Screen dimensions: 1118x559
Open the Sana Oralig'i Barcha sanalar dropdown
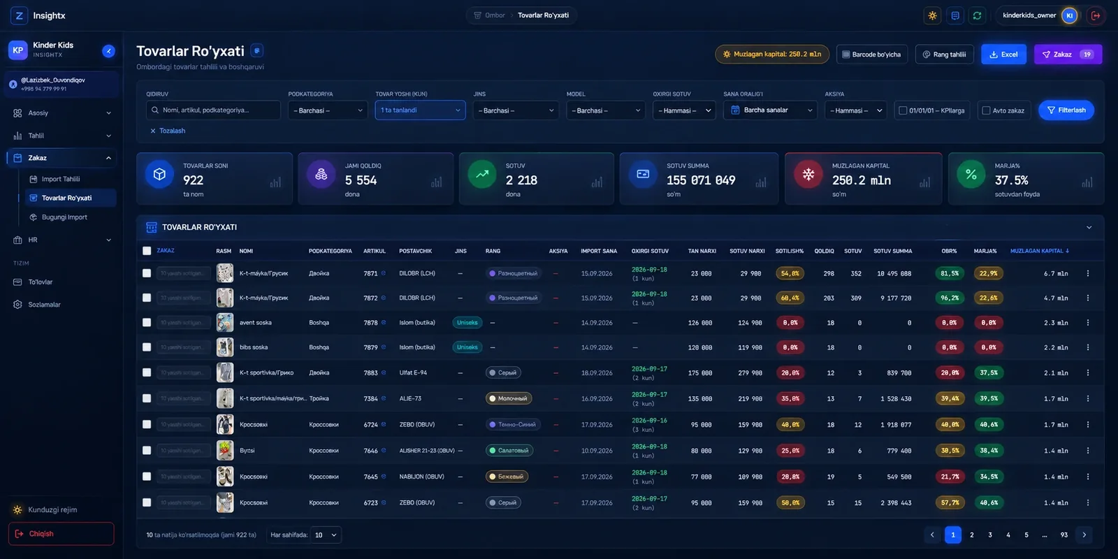[770, 110]
